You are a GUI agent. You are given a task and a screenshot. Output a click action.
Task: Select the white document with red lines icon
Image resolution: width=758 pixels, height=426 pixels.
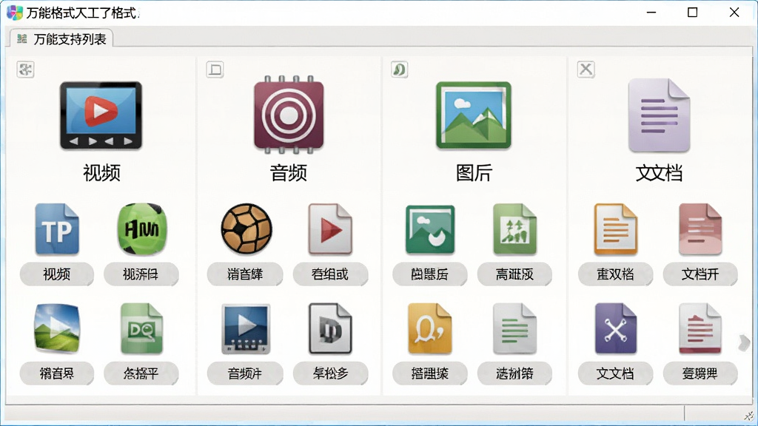tap(700, 328)
